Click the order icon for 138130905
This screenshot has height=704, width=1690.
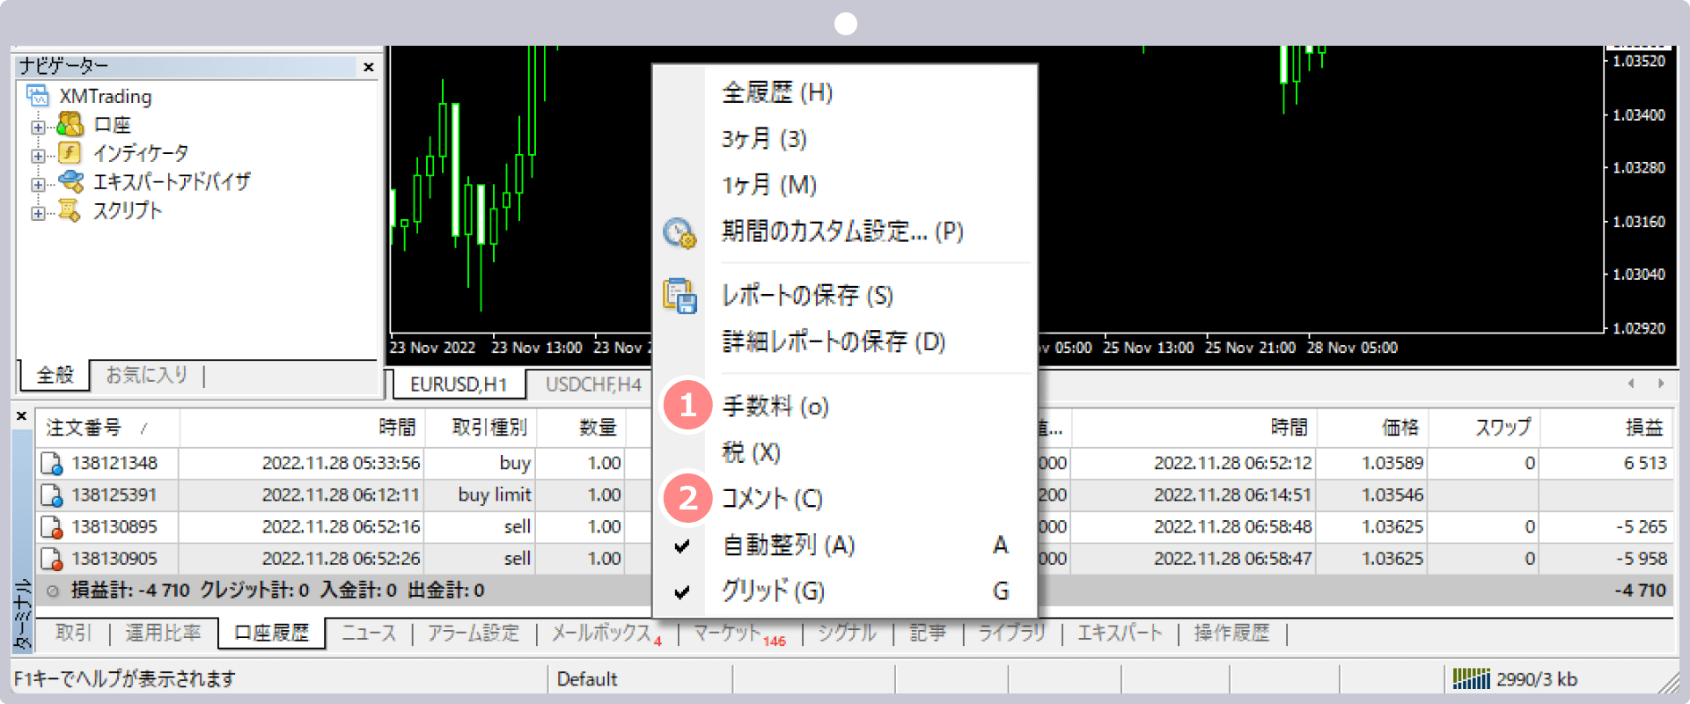52,558
